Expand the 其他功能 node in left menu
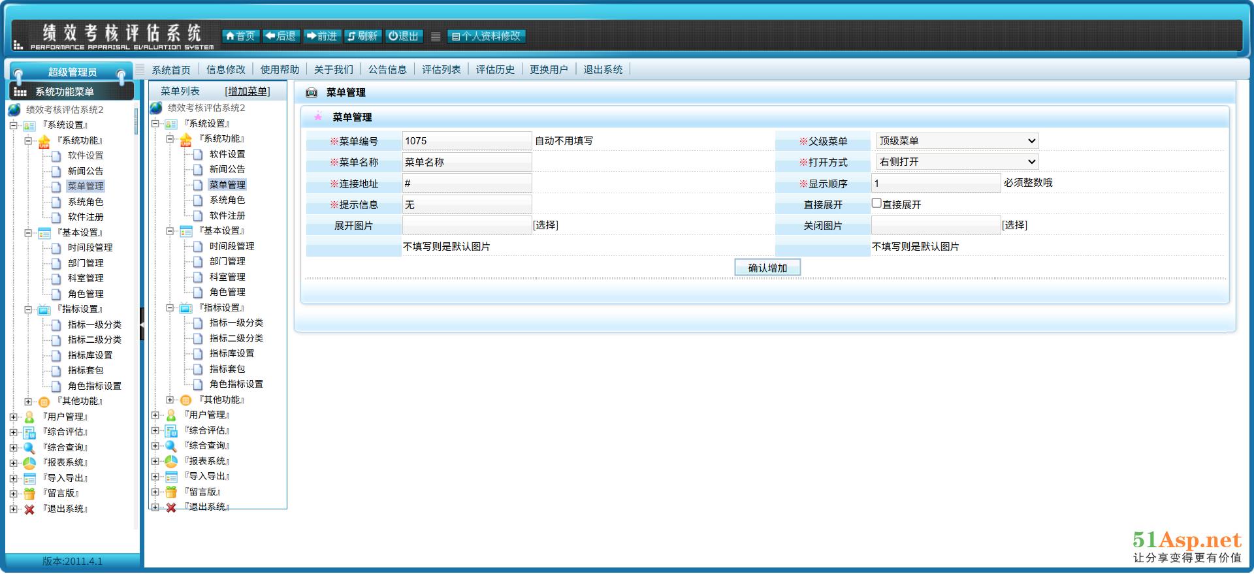This screenshot has width=1254, height=574. (x=28, y=402)
